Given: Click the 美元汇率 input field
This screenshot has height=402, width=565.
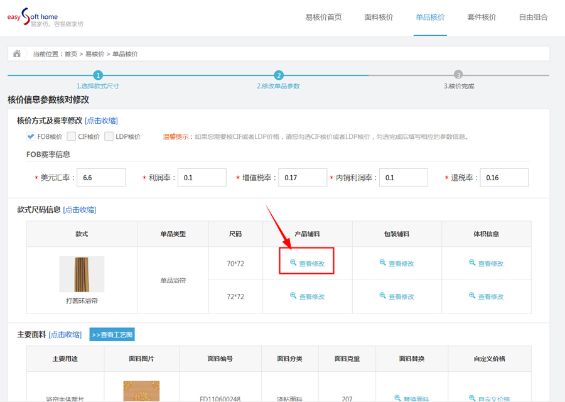Looking at the screenshot, I should 101,177.
